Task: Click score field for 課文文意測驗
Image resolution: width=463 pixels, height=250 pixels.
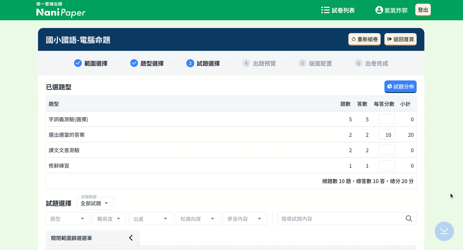Action: 387,150
